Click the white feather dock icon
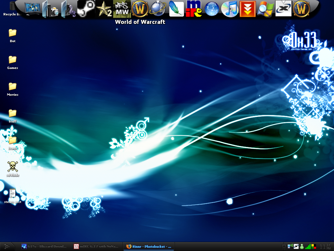334x251 pixels. [x=176, y=9]
